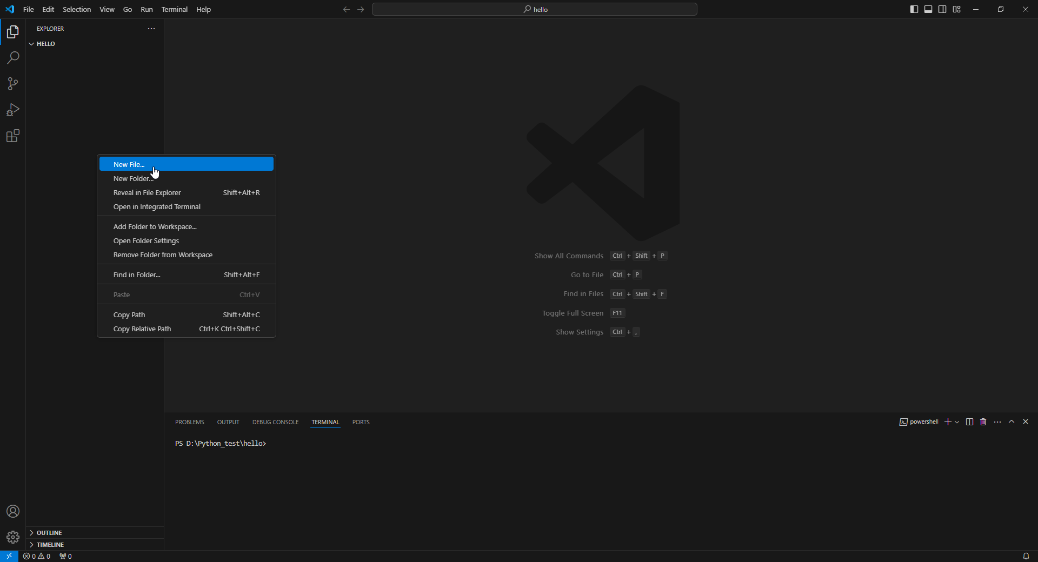Open the Manage gear icon

coord(13,537)
